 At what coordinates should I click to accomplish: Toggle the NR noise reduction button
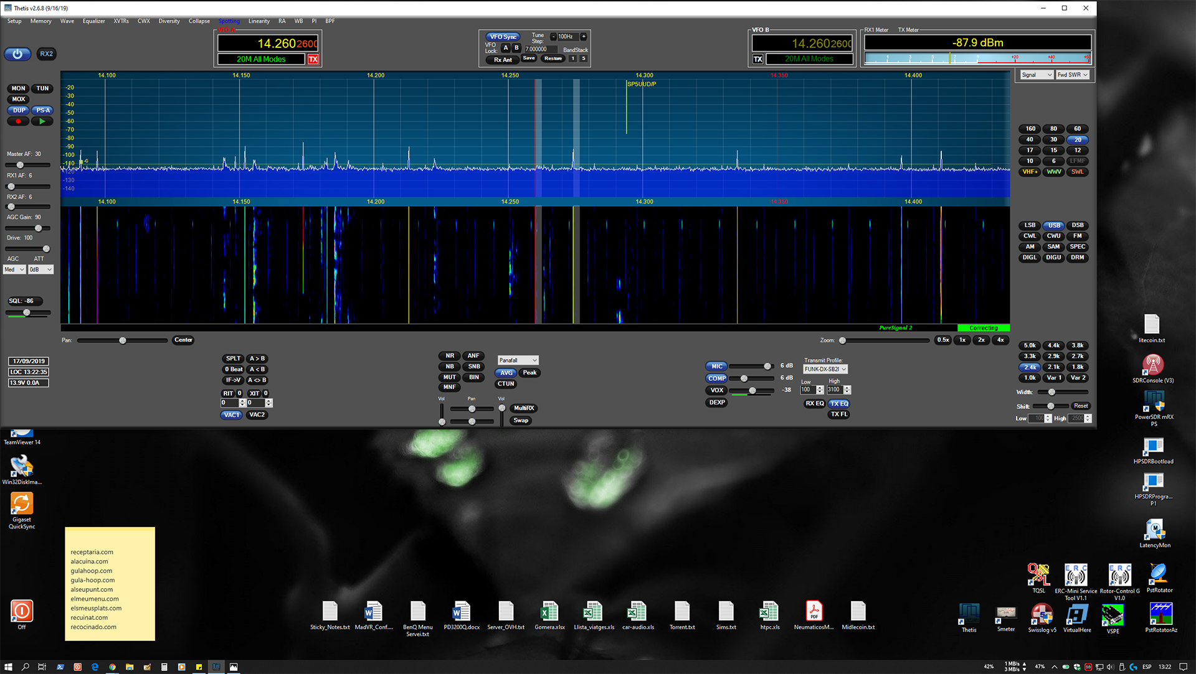[450, 356]
